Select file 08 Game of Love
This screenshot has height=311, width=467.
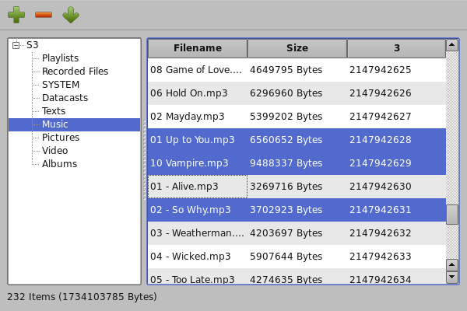(196, 70)
